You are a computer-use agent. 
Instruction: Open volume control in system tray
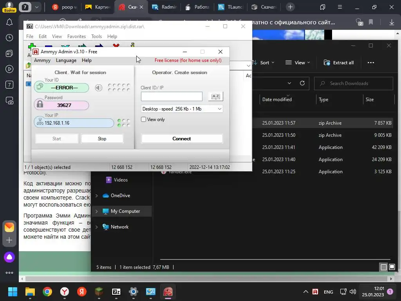click(x=353, y=292)
